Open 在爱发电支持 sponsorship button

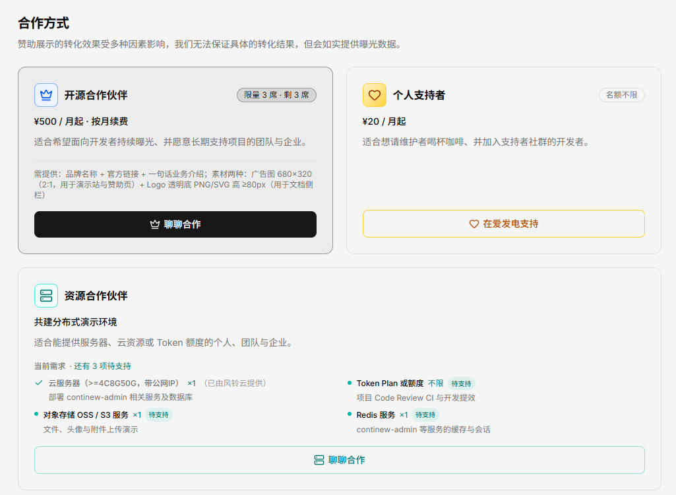504,224
